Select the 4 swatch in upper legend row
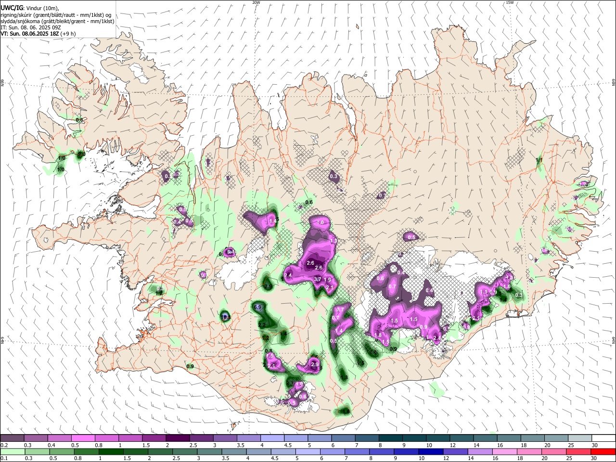Viewport: 616px width, 462px height. click(271, 438)
